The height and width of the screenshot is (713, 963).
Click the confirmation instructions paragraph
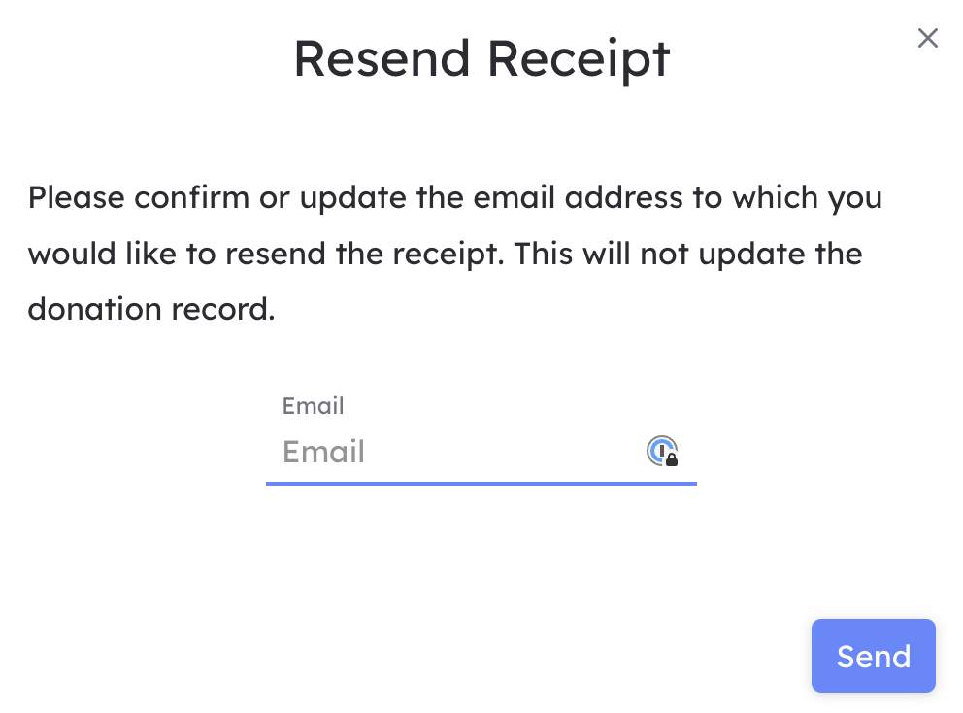[x=455, y=254]
